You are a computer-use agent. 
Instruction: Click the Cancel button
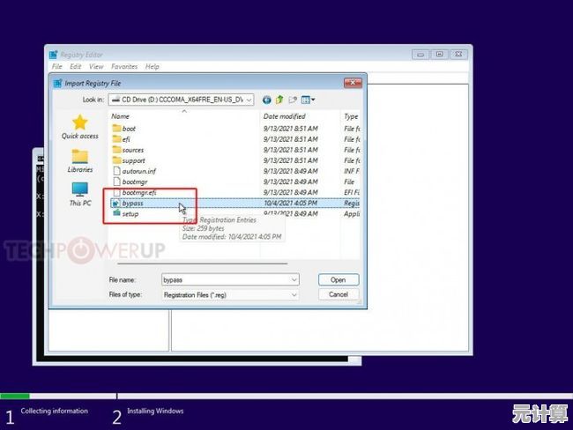[x=338, y=294]
